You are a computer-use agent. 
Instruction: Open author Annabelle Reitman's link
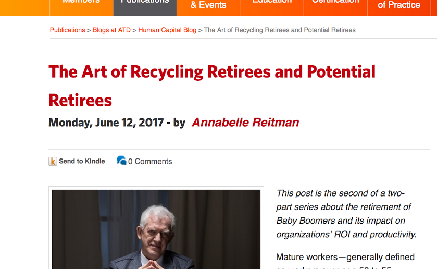point(245,123)
